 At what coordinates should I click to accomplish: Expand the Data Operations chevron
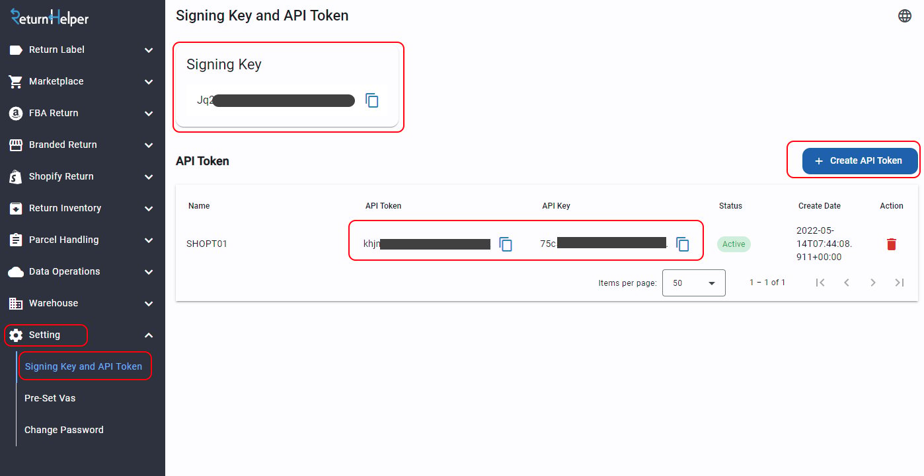[x=149, y=272]
